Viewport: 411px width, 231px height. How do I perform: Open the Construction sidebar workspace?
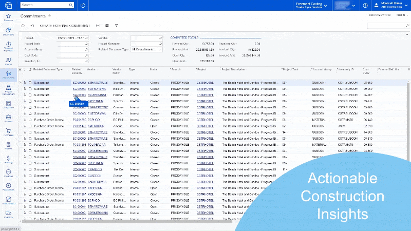8,75
